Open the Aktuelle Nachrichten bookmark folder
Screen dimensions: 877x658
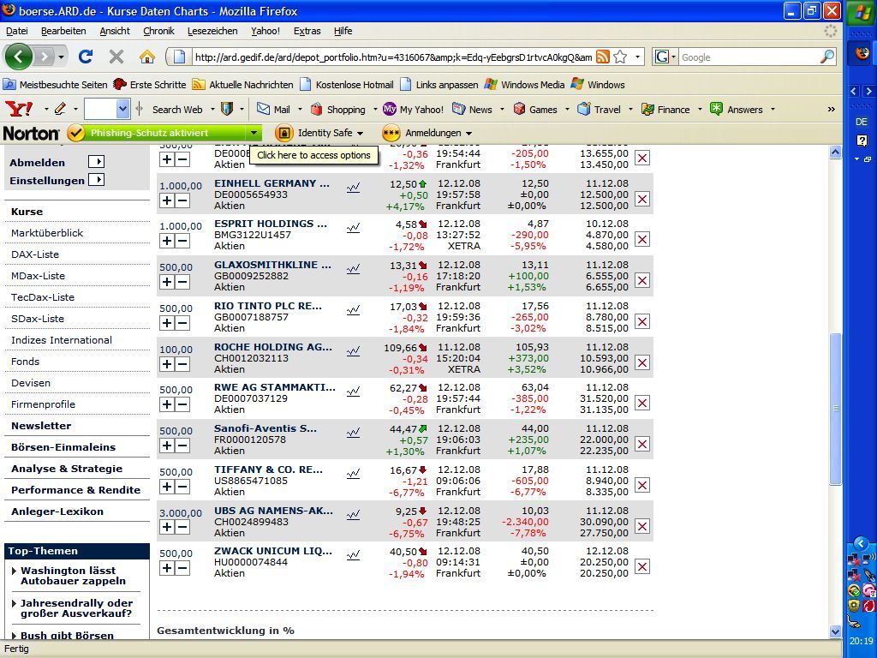click(242, 85)
